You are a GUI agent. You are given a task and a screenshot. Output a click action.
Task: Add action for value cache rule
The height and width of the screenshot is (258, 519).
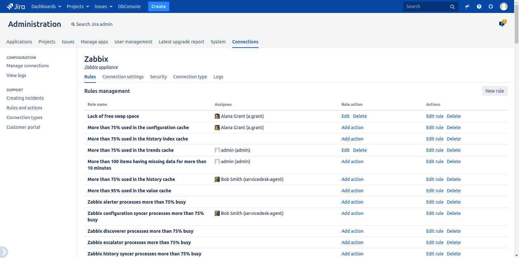click(x=353, y=191)
